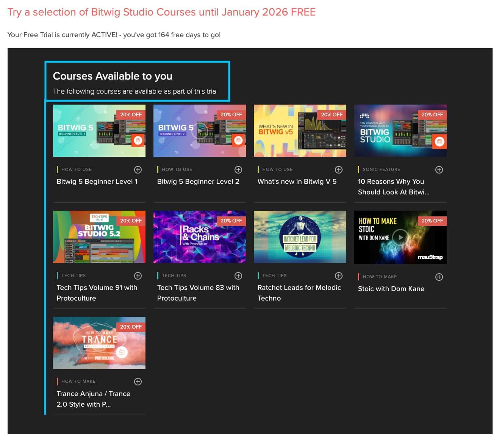Image resolution: width=499 pixels, height=443 pixels.
Task: Click plus icon for Bitwig 5 Beginner Level 2
Action: coord(238,170)
